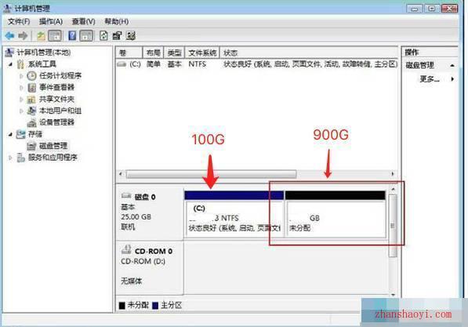Click the CD-ROM 0 drive icon
The height and width of the screenshot is (327, 468).
point(126,249)
